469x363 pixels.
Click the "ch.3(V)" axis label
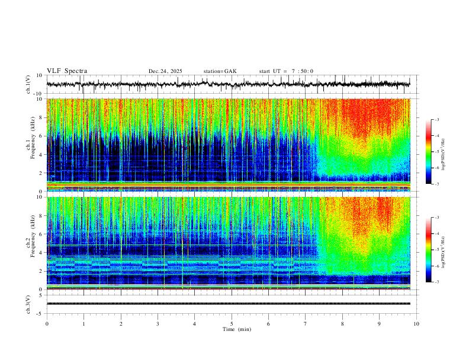[28, 305]
